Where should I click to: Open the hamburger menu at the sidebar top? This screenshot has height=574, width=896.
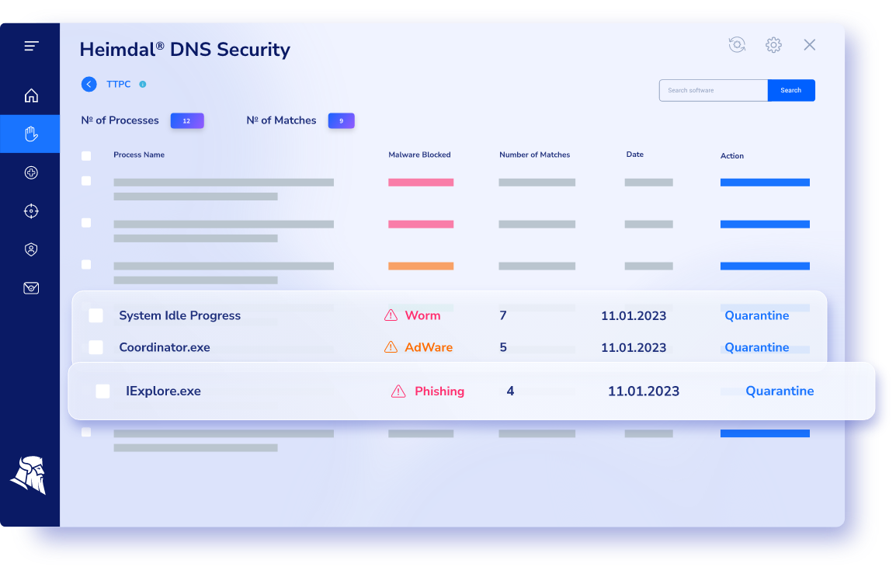(30, 46)
